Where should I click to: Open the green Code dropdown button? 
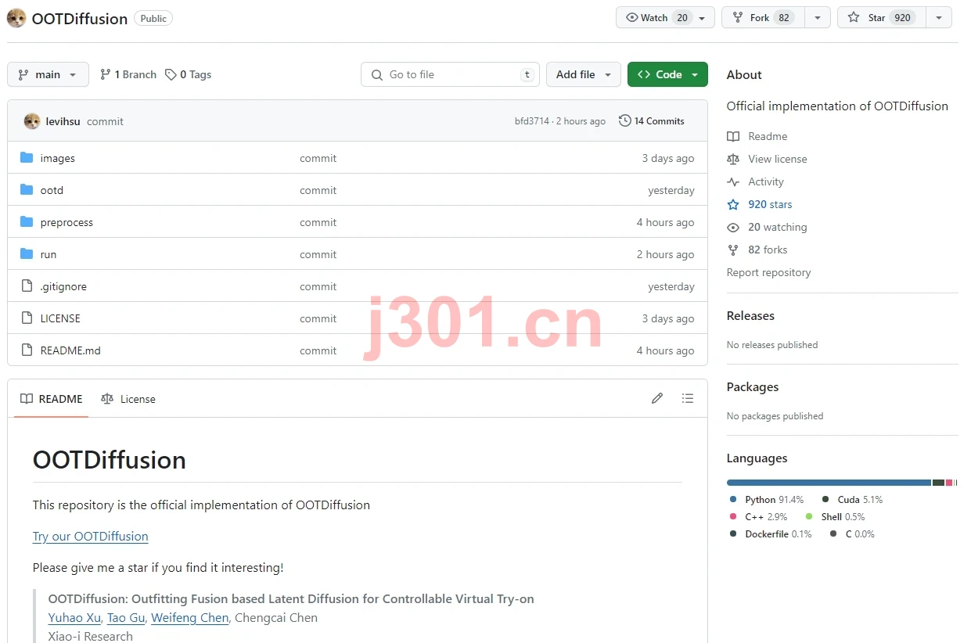tap(667, 74)
